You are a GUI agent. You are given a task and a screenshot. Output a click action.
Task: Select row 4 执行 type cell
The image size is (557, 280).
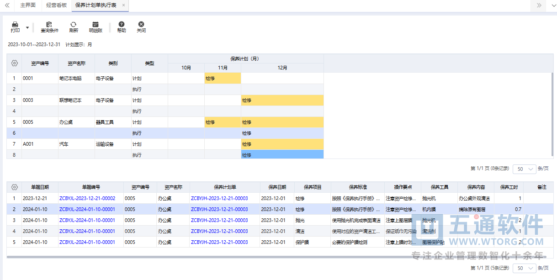coord(150,111)
